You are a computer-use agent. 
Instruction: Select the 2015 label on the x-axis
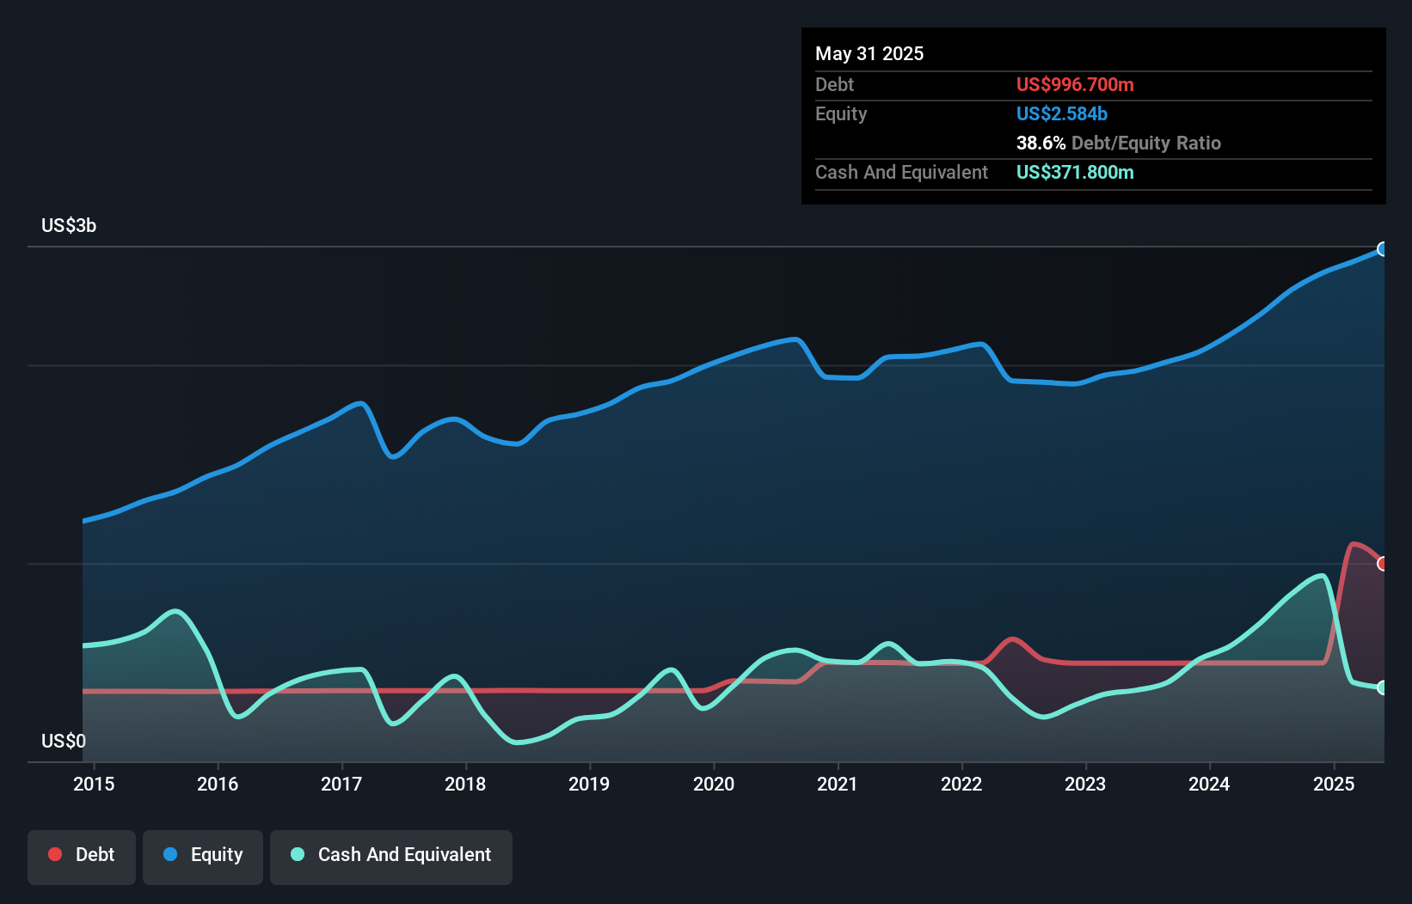point(94,784)
